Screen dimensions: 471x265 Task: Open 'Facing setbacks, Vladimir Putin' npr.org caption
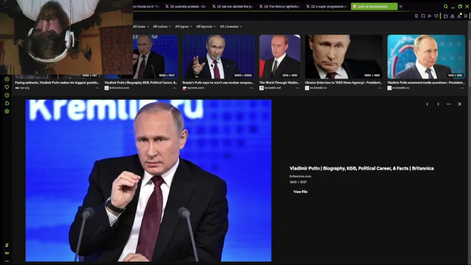point(57,83)
